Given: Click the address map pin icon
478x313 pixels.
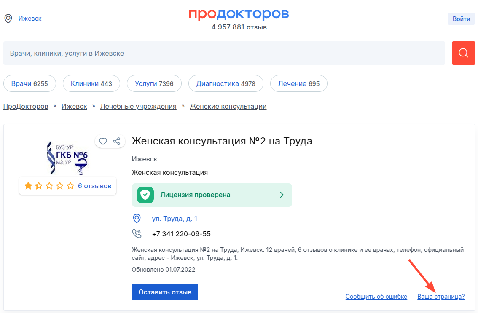Looking at the screenshot, I should [x=137, y=219].
